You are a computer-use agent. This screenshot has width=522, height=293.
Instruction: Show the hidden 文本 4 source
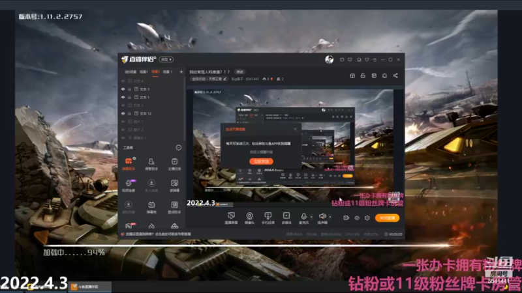[x=123, y=81]
